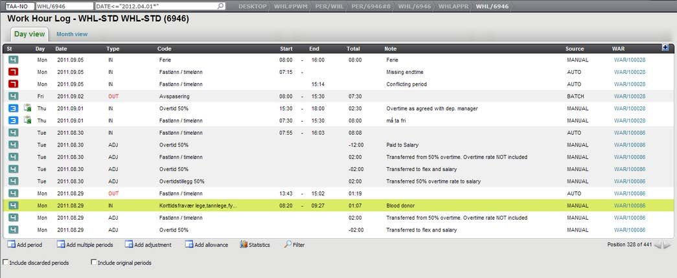This screenshot has width=677, height=278.
Task: Open the Filter magnifier icon
Action: pos(288,244)
